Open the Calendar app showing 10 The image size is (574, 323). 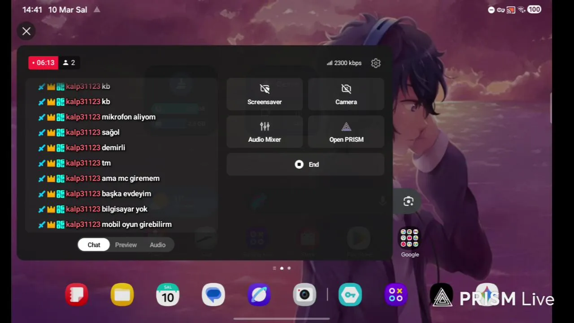(168, 295)
